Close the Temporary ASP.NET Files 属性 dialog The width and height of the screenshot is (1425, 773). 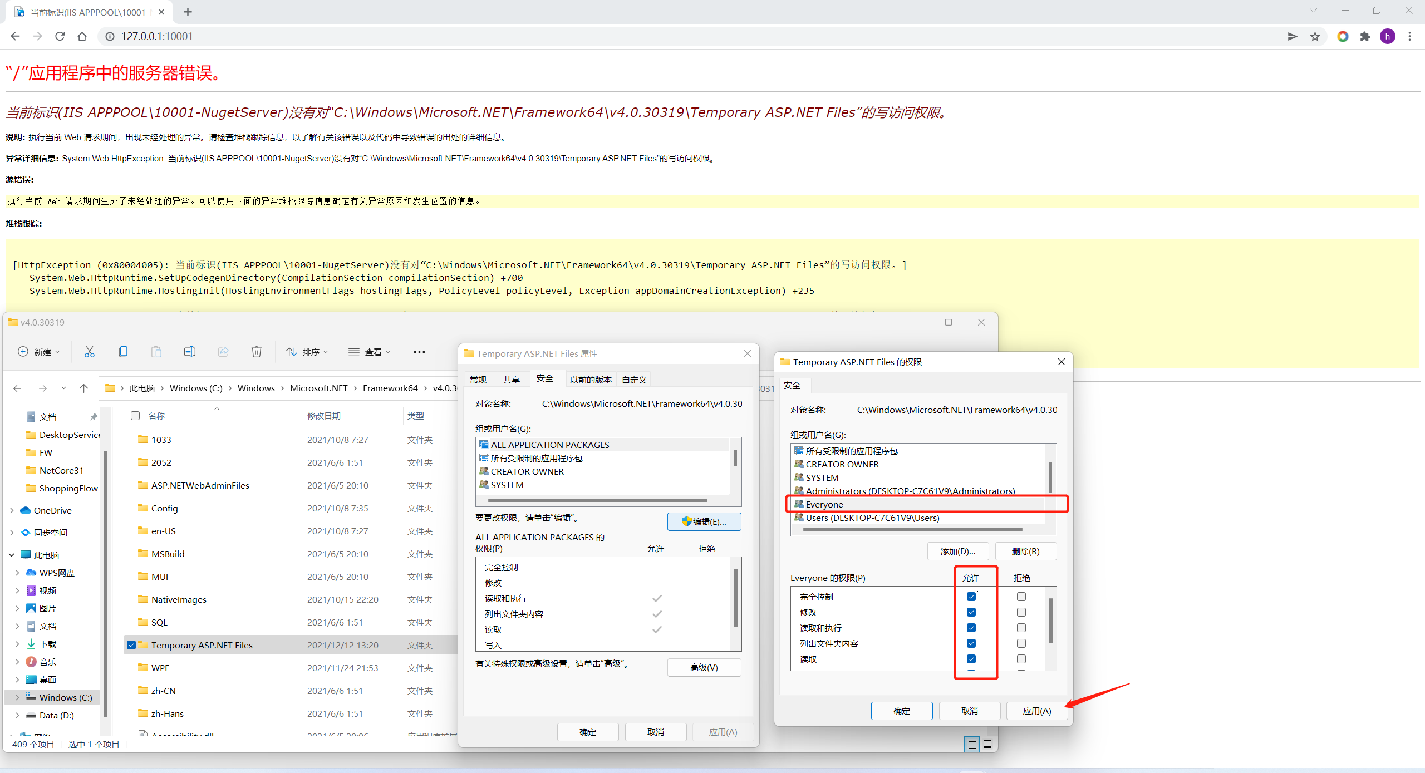tap(748, 353)
